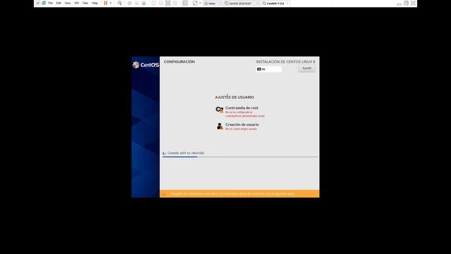Click the unity mode toolbar icon
451x254 pixels.
coord(175,3)
